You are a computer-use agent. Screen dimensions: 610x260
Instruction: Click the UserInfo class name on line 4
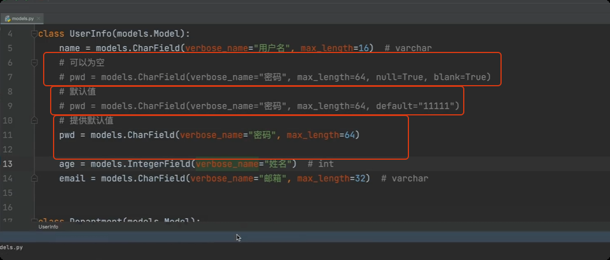coord(91,34)
